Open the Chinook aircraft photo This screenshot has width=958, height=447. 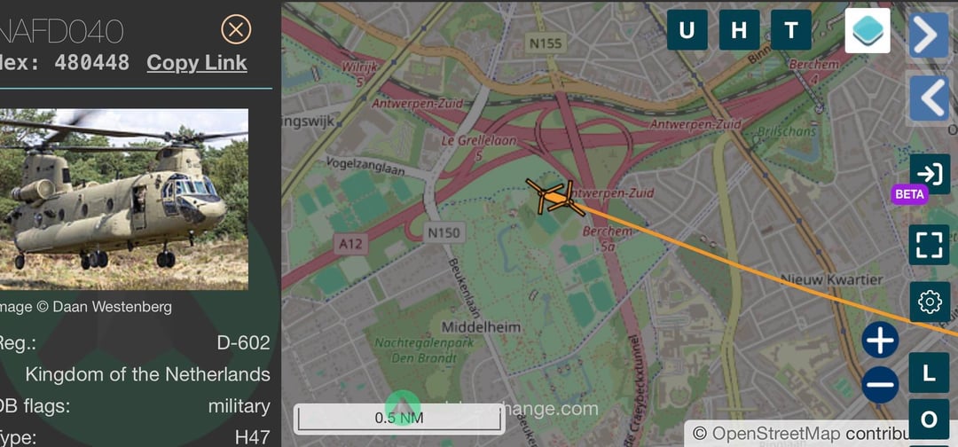[x=124, y=199]
